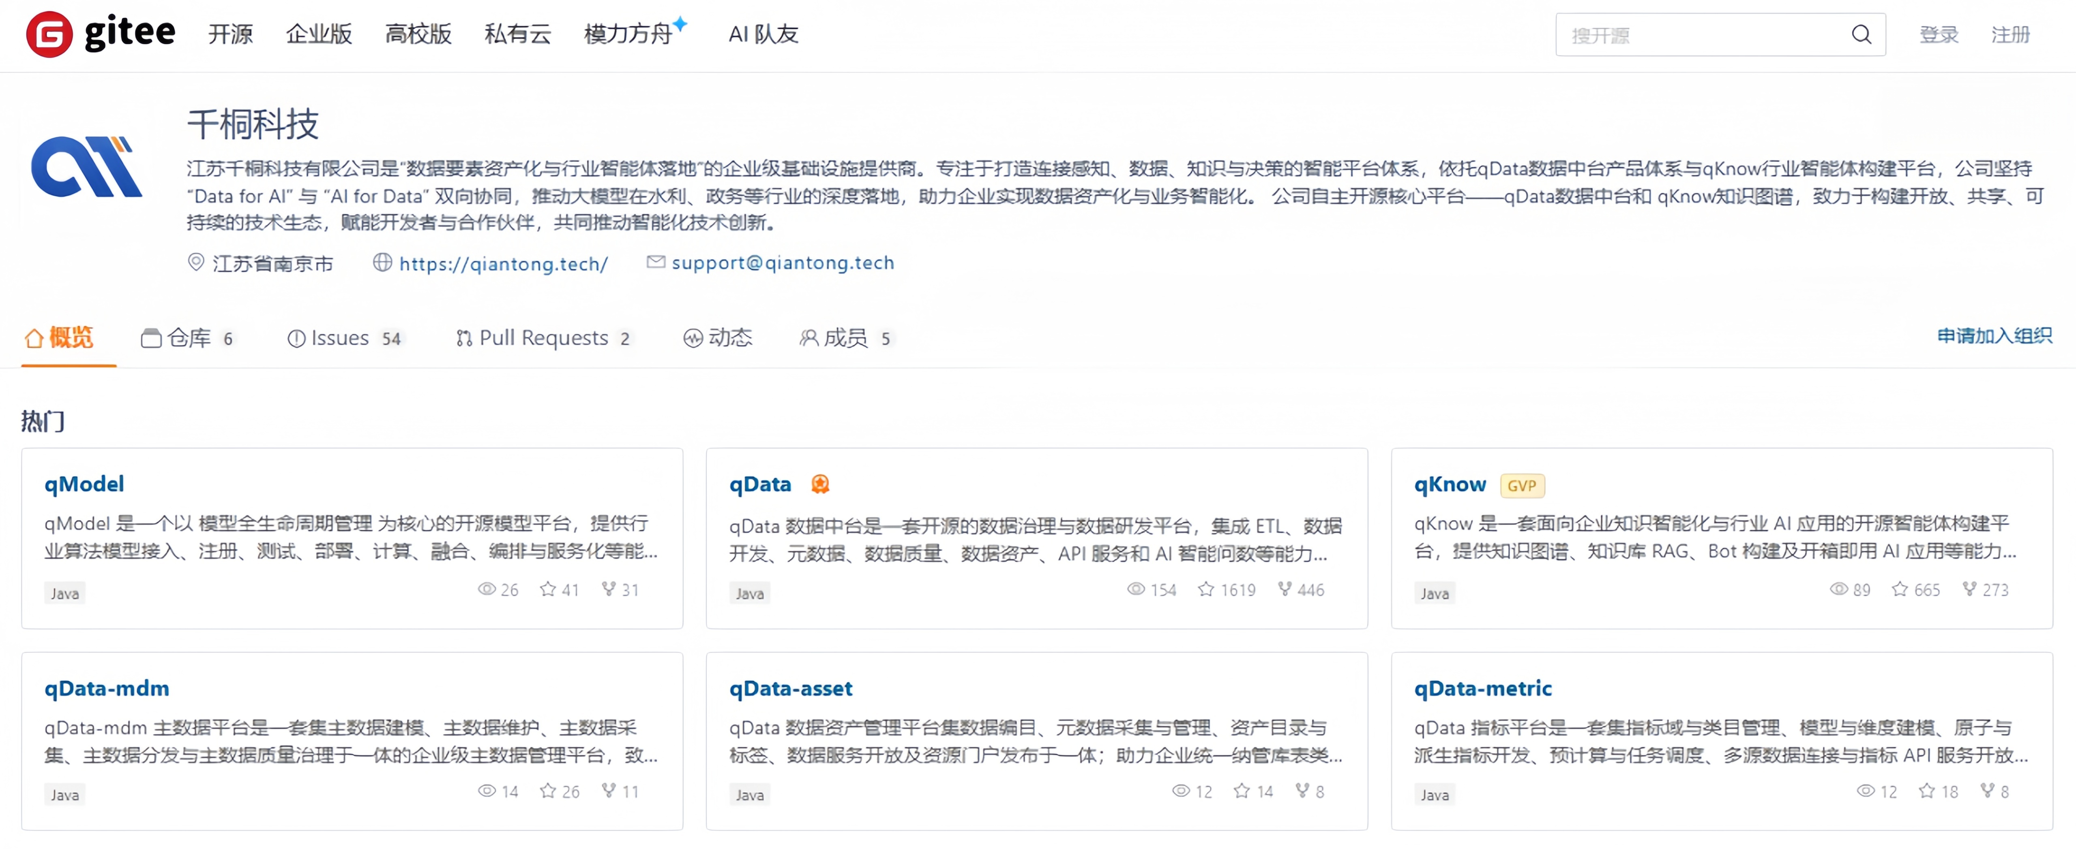Click the search magnifier icon
The width and height of the screenshot is (2076, 849).
click(1861, 34)
